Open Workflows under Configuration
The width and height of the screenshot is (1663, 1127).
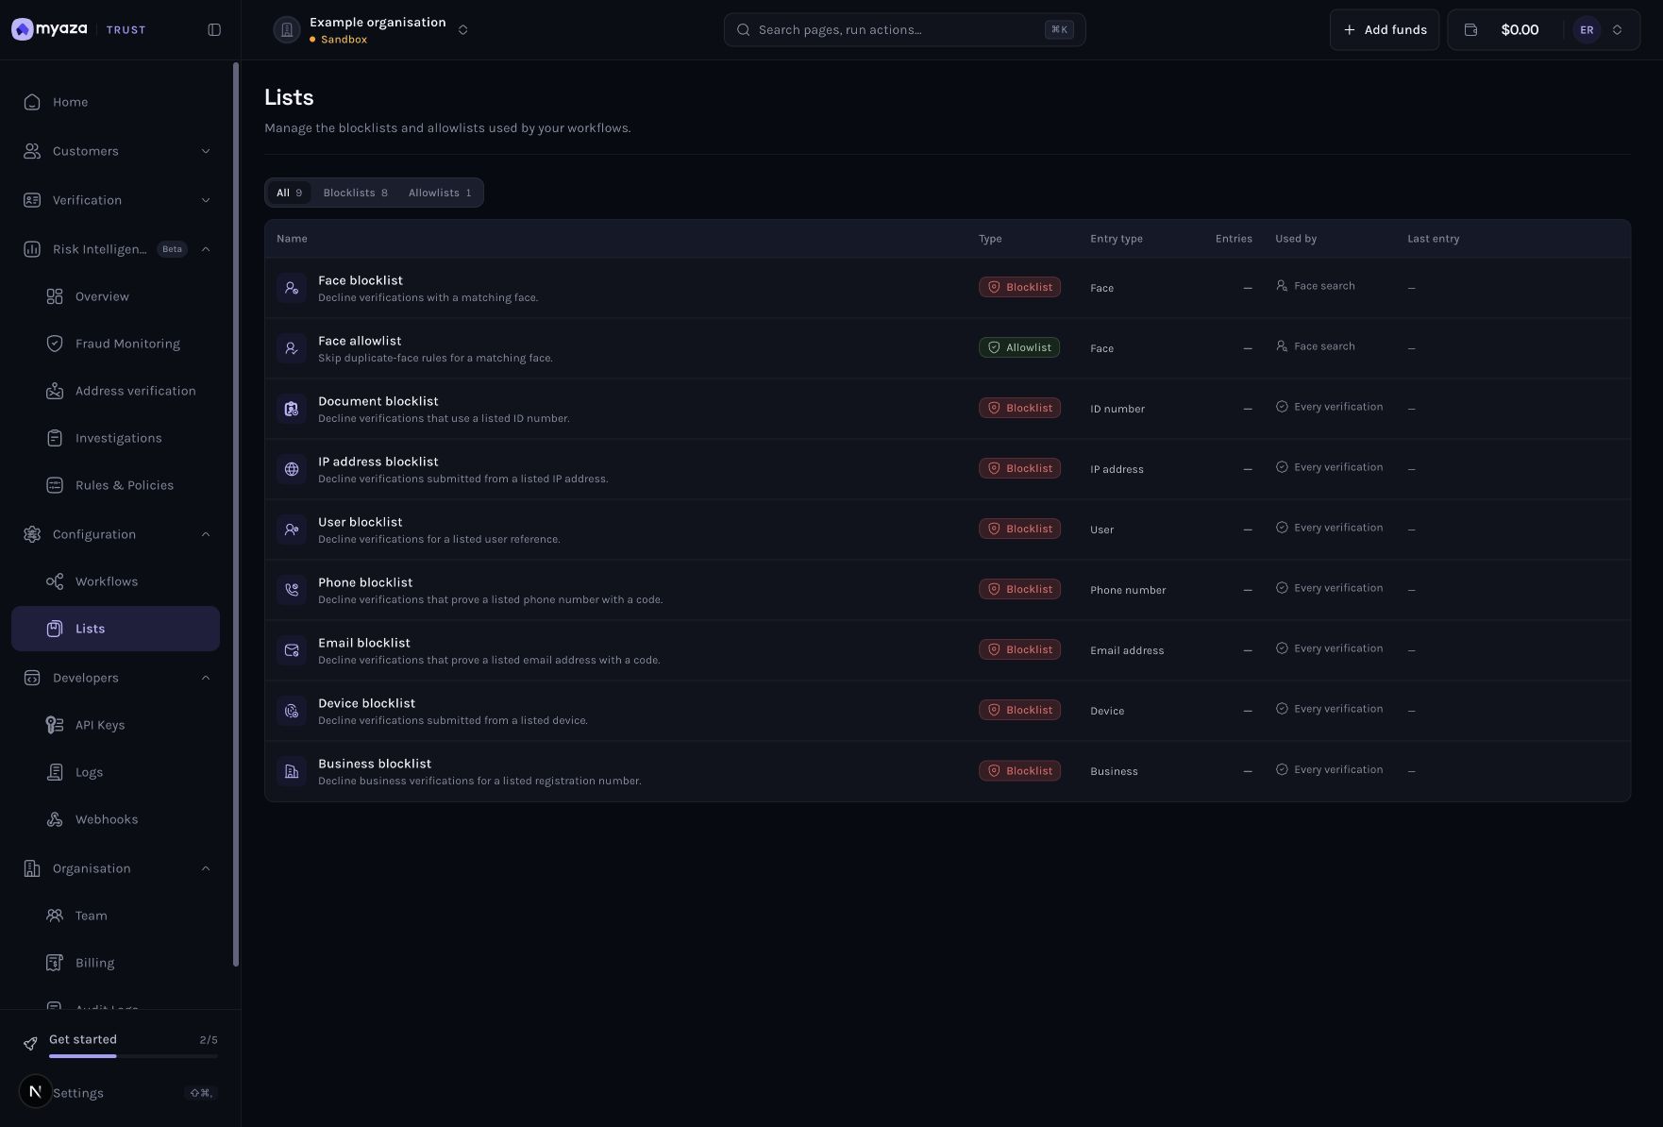click(115, 581)
